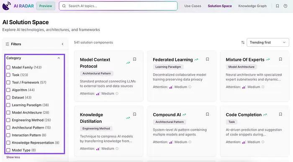Viewport: 293px width, 162px height.
Task: Click trending arrow beside Federated Learning
Action: 196,60
